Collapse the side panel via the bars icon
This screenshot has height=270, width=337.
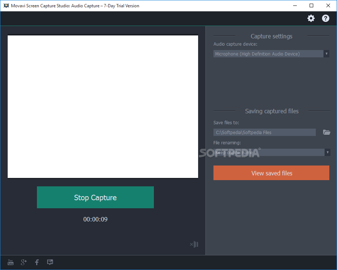pyautogui.click(x=194, y=244)
